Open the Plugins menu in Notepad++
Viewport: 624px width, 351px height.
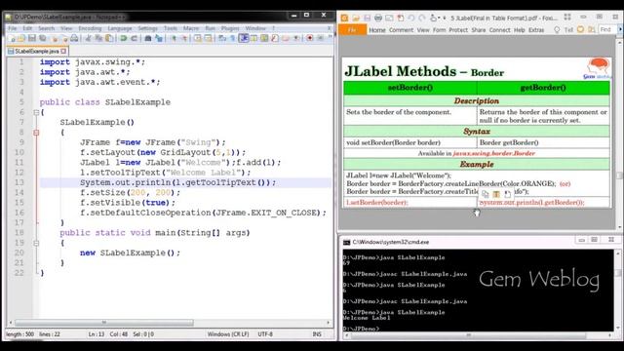click(x=230, y=28)
